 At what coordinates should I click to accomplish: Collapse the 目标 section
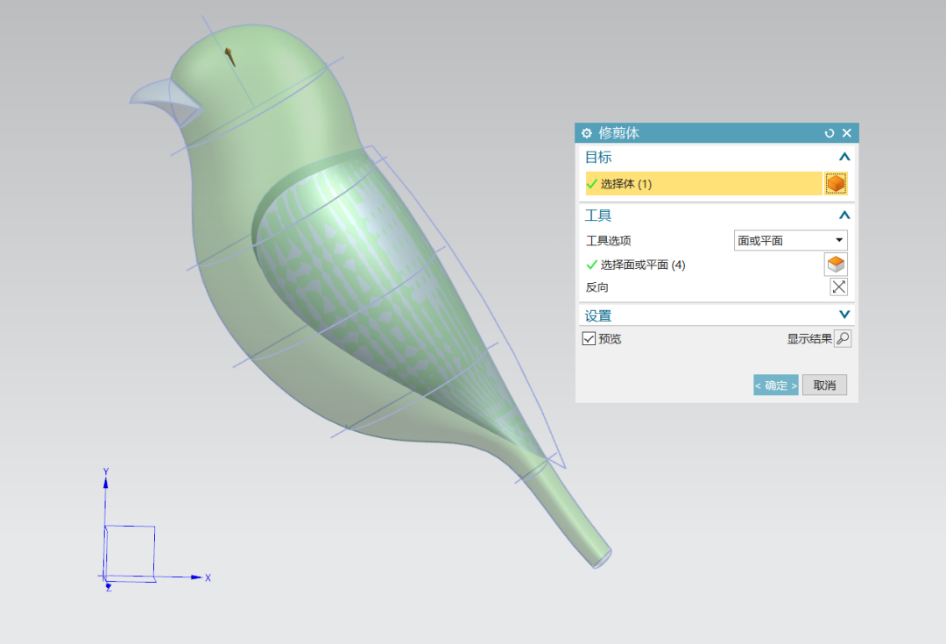coord(844,157)
